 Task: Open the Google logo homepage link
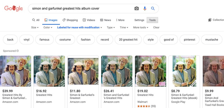click(14, 8)
